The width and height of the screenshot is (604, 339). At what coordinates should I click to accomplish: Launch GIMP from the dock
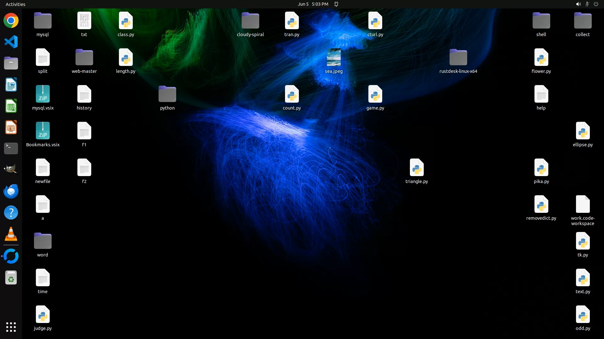pyautogui.click(x=11, y=170)
